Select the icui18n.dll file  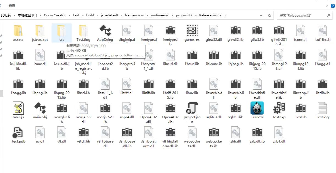[x=322, y=33]
